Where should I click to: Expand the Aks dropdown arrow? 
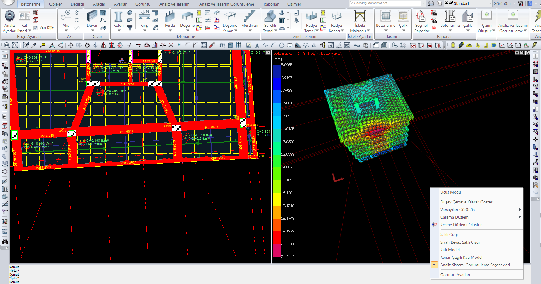[66, 30]
